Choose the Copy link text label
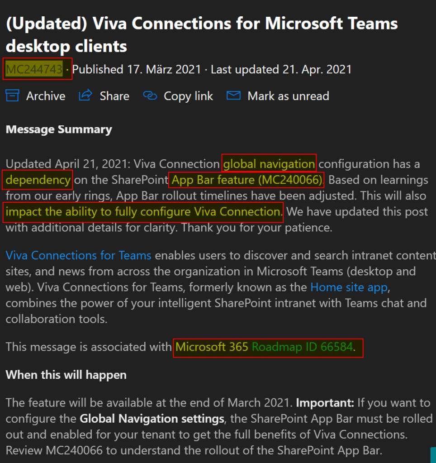The width and height of the screenshot is (436, 463). click(x=188, y=96)
